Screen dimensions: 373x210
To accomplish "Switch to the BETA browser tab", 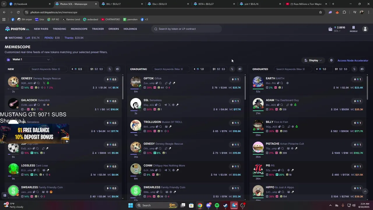I will coord(214,4).
